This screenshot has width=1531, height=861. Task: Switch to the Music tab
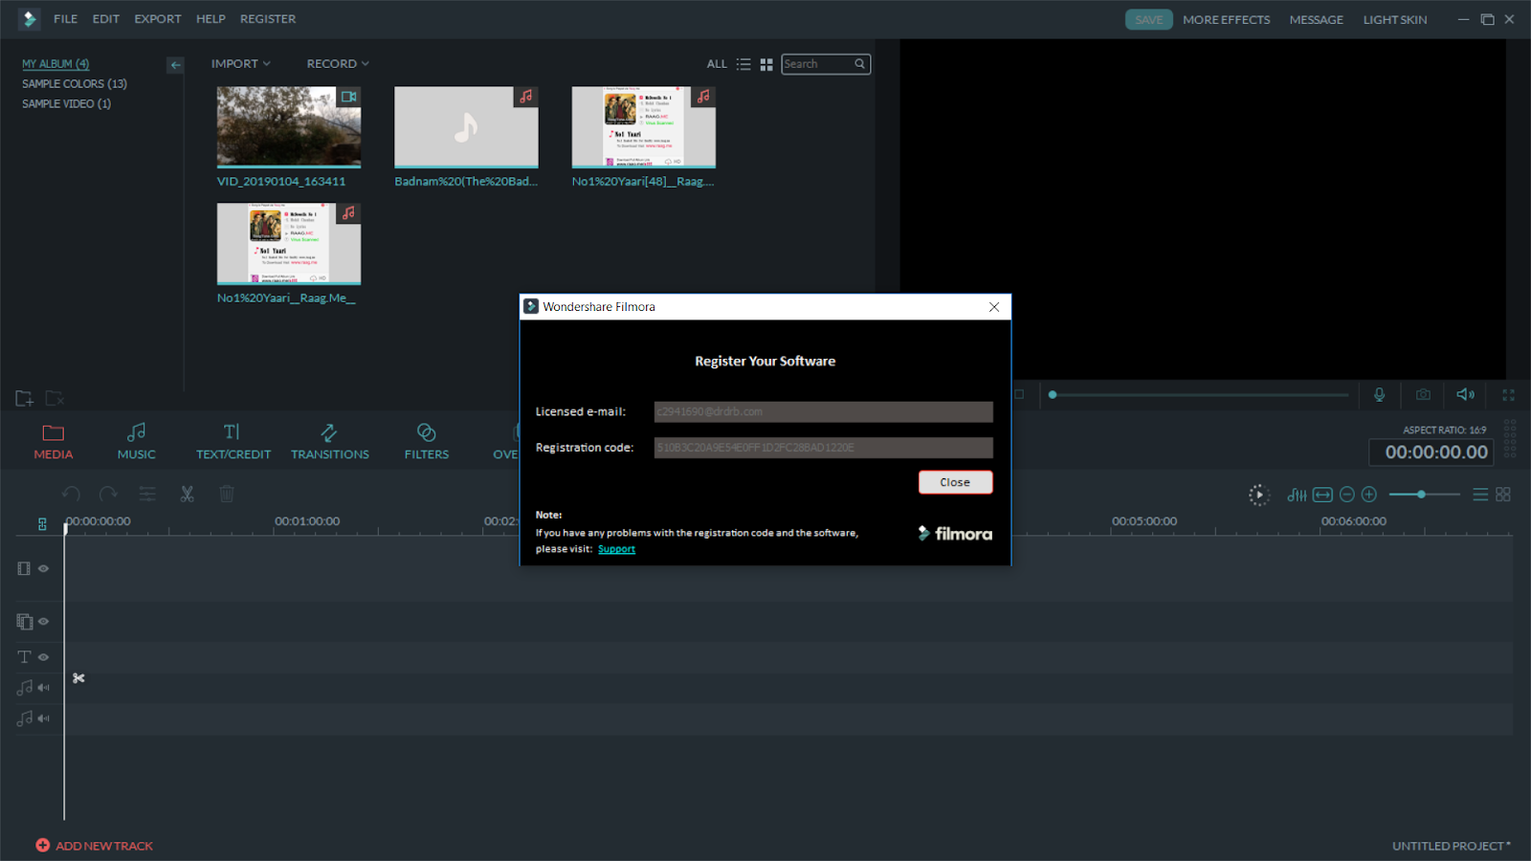[137, 441]
